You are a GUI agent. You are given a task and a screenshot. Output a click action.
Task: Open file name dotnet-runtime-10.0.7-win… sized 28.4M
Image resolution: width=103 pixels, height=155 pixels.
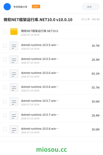click(40, 115)
